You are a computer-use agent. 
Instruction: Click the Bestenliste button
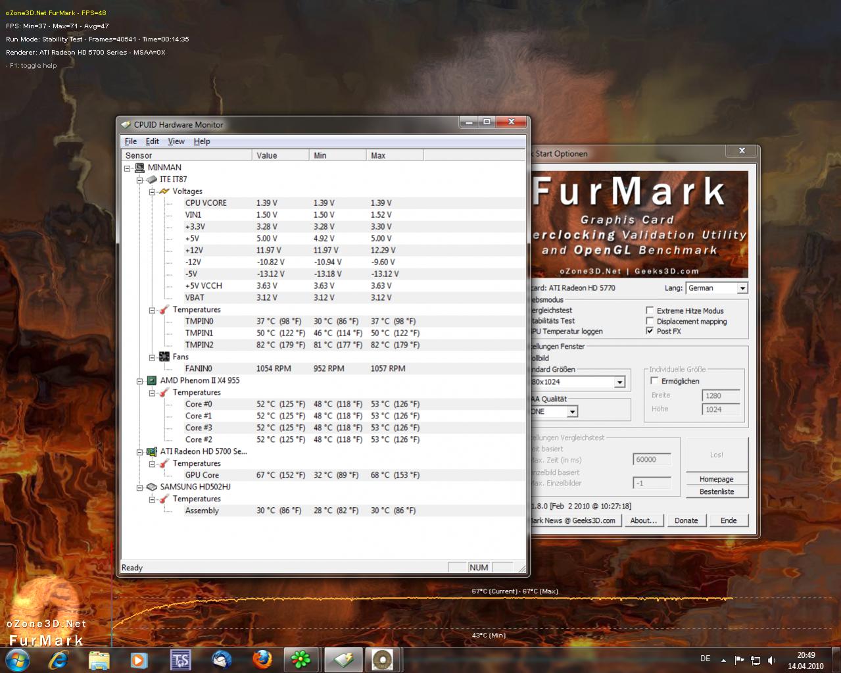(x=717, y=491)
